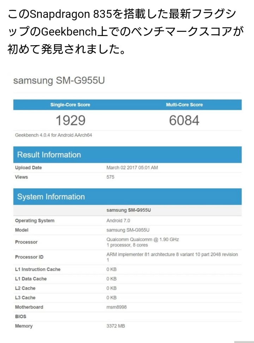254x343 pixels.
Task: Select the March 02 2017 05:01 AM value
Action: pyautogui.click(x=132, y=168)
